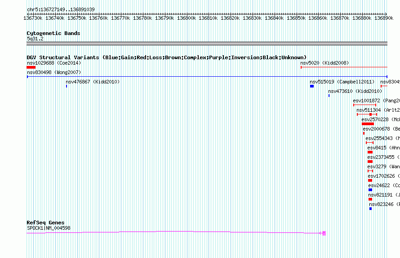Click the chr5:136727149..136891039 coordinate label
Viewport: 400px width, 258px height.
click(61, 9)
